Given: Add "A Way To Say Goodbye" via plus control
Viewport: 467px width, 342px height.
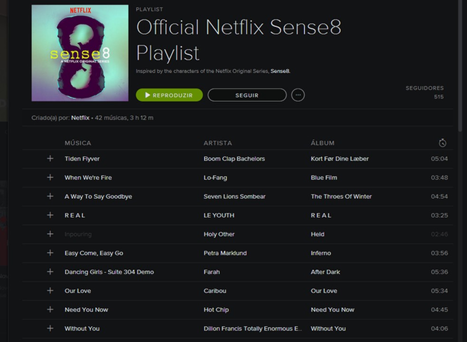Looking at the screenshot, I should (x=50, y=196).
